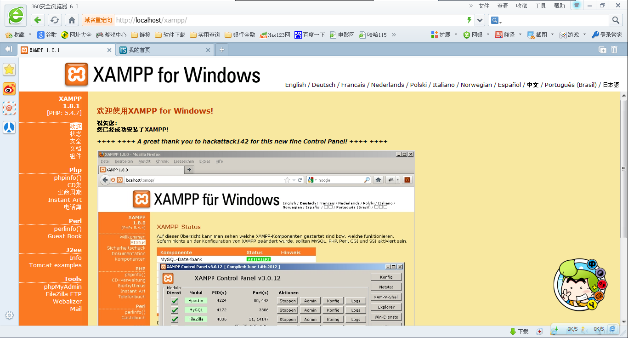
Task: Open the 电影网 bookmark
Action: pyautogui.click(x=342, y=34)
